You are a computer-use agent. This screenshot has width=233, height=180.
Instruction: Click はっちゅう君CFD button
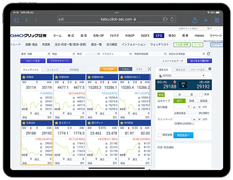click(200, 61)
